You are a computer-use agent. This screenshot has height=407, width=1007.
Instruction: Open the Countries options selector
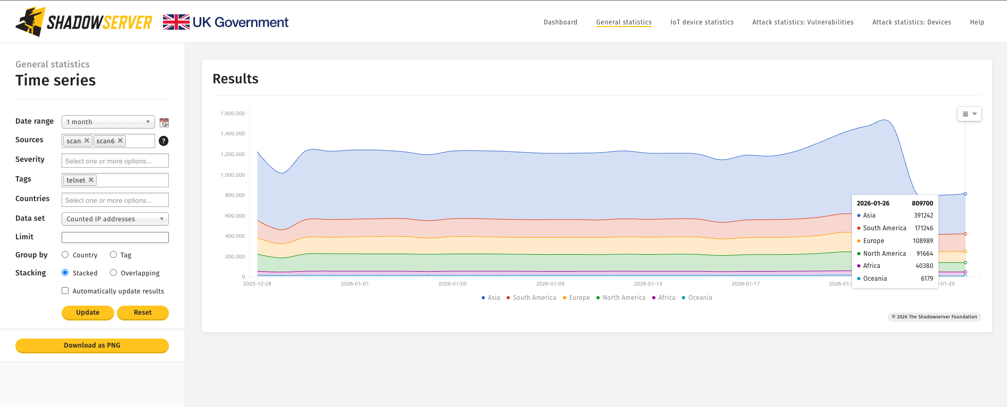pos(115,200)
